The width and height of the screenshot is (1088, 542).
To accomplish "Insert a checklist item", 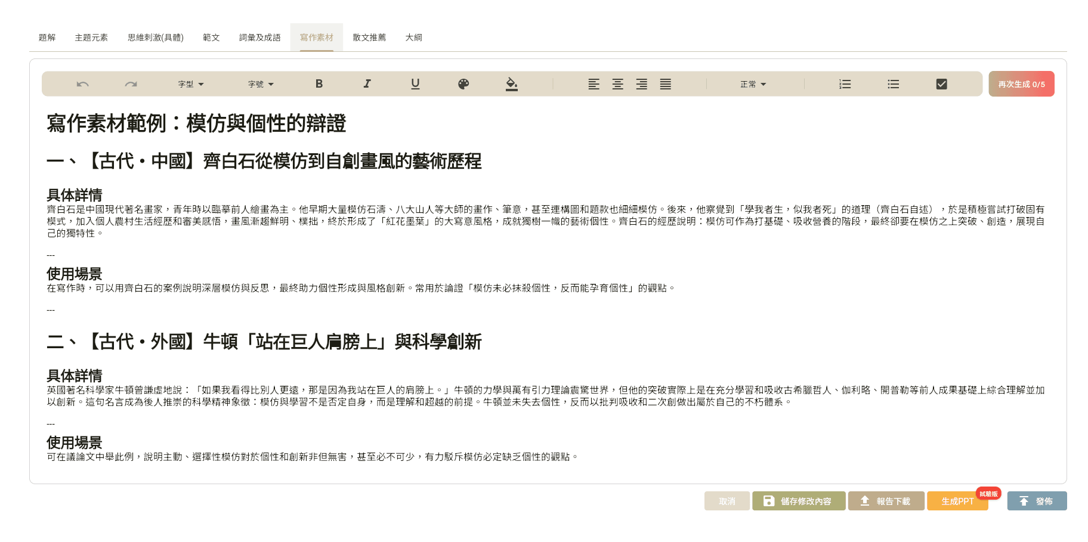I will 941,83.
